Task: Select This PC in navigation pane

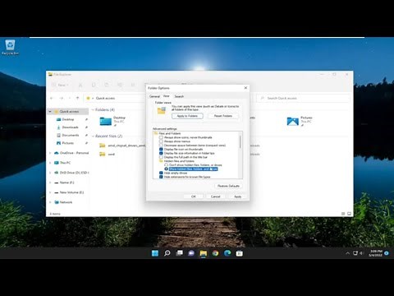Action: click(65, 163)
